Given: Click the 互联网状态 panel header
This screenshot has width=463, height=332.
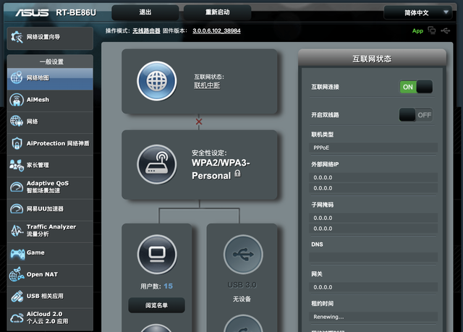Looking at the screenshot, I should tap(372, 59).
